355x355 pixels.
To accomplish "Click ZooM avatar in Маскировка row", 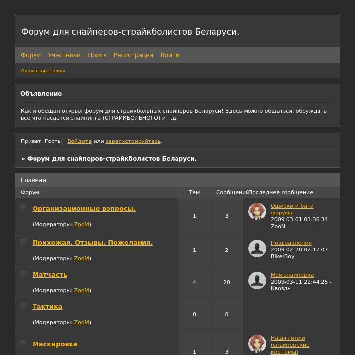I will coord(257,344).
